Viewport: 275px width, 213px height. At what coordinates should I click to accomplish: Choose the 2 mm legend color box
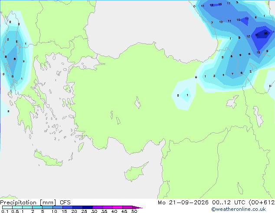(37, 207)
